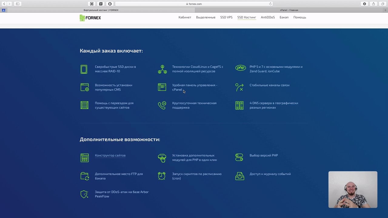The height and width of the screenshot is (218, 388).
Task: Click 'Помощь с переездом для существующих сайтов' text
Action: [114, 105]
